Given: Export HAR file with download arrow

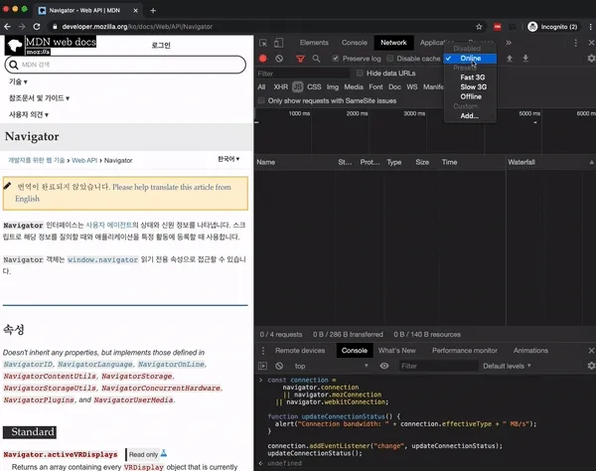Looking at the screenshot, I should pos(525,59).
